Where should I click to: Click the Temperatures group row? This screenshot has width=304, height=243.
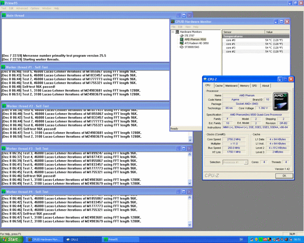pyautogui.click(x=256, y=36)
